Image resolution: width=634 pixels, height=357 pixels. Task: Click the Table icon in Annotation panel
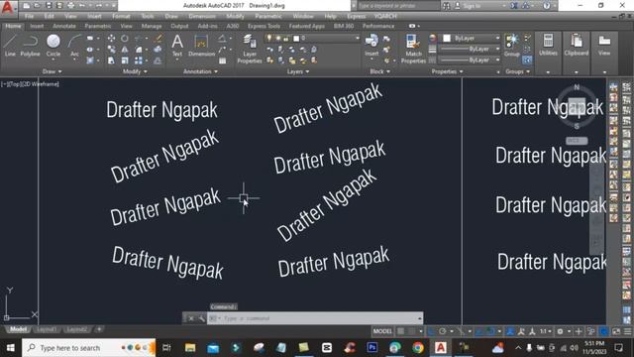pos(222,60)
